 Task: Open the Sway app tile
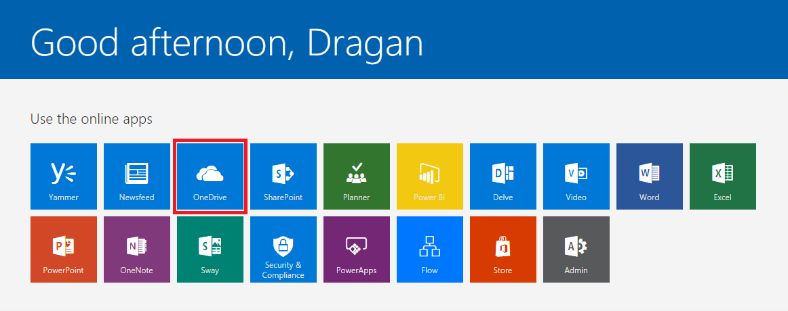click(210, 249)
